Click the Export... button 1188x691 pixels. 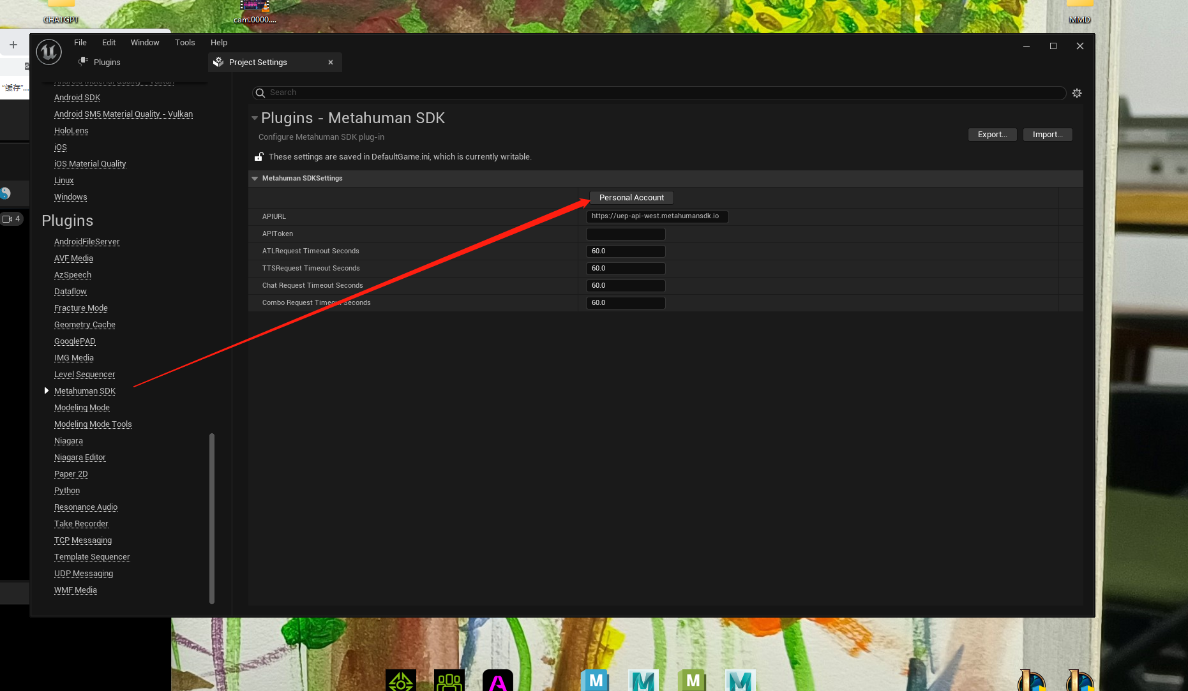993,135
